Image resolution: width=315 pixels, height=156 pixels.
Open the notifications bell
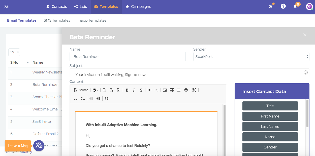[295, 7]
